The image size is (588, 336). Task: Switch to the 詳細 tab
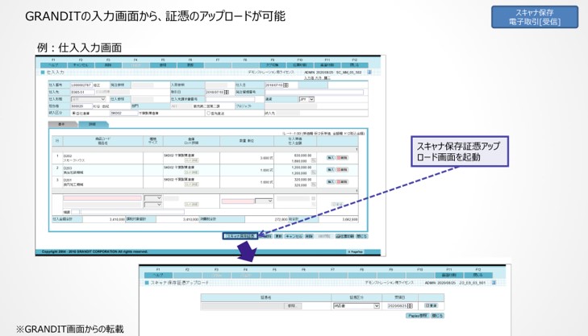(x=92, y=124)
